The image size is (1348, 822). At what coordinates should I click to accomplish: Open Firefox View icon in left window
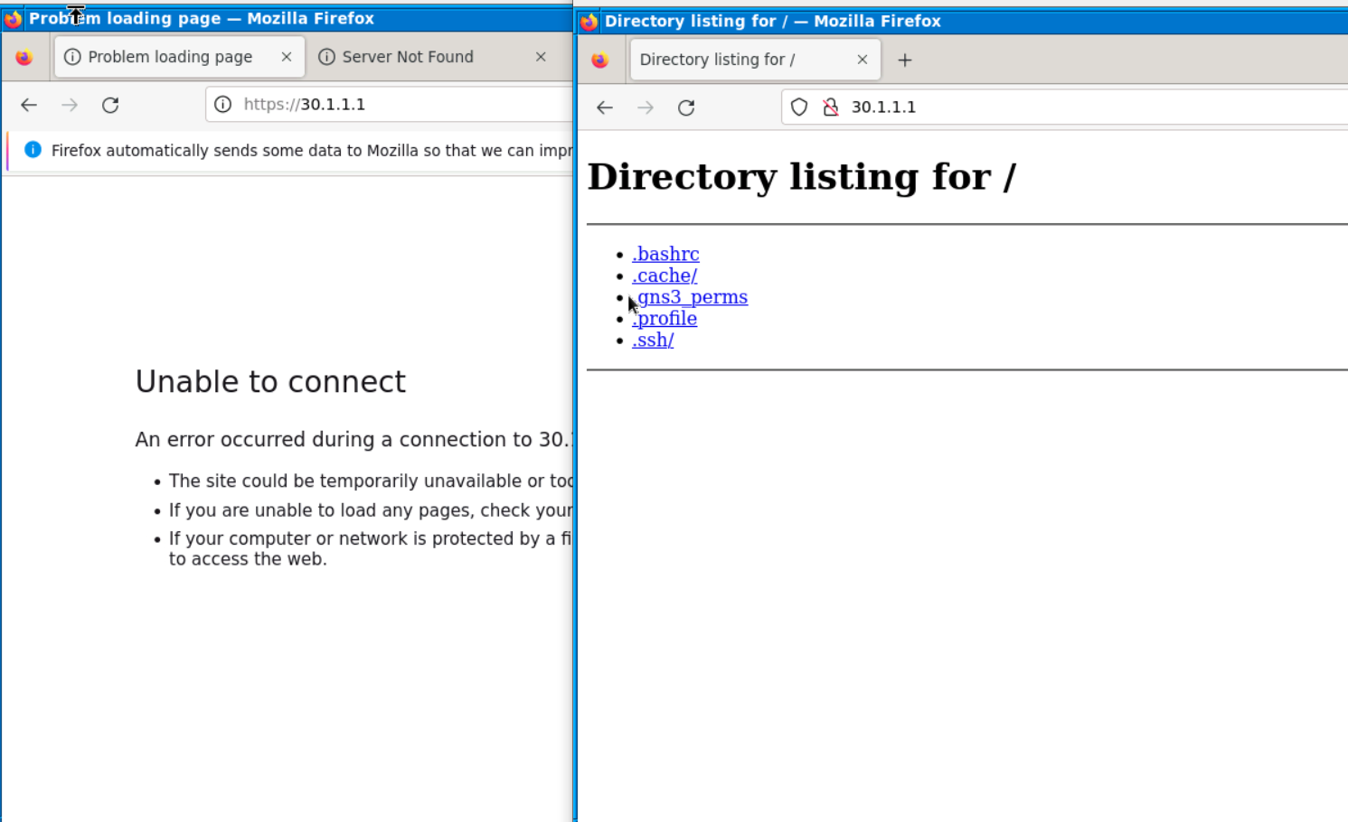(24, 57)
